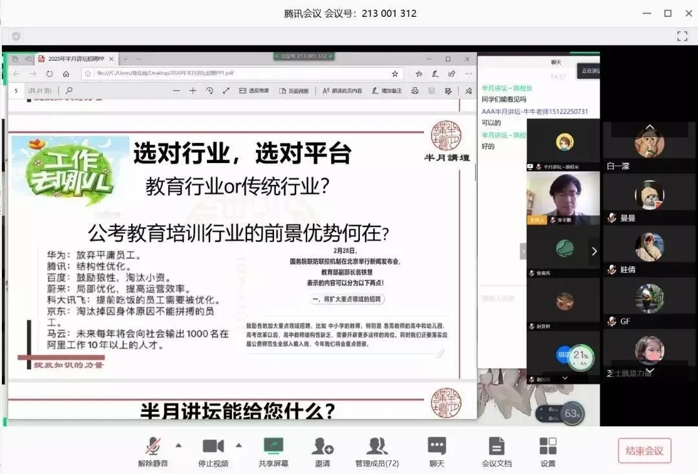Open audio options arrow beside 解除静音
This screenshot has width=698, height=474.
[x=178, y=445]
